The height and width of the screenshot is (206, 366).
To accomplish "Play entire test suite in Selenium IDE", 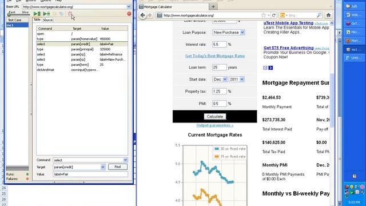I will 37,14.
